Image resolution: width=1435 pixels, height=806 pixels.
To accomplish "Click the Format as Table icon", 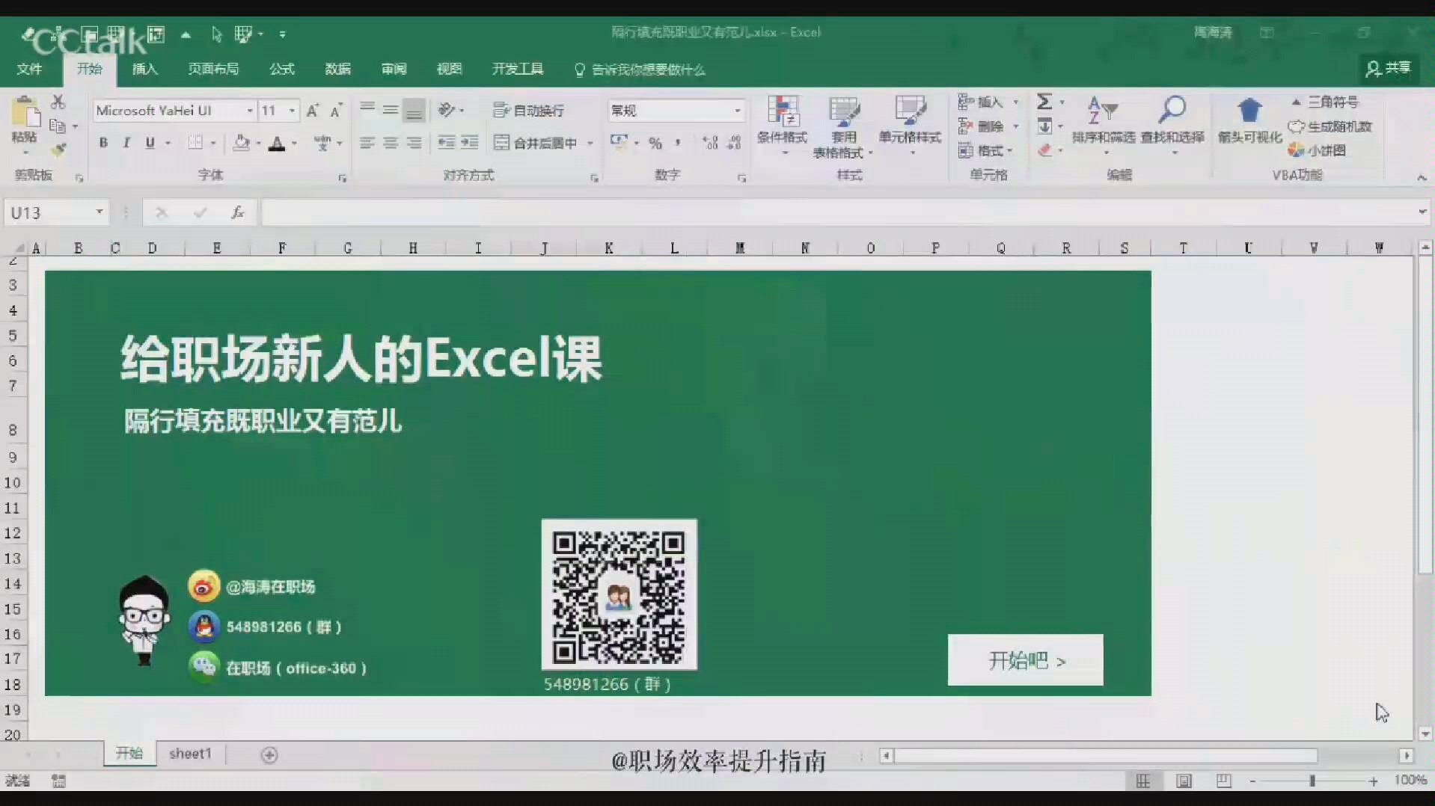I will pyautogui.click(x=843, y=112).
